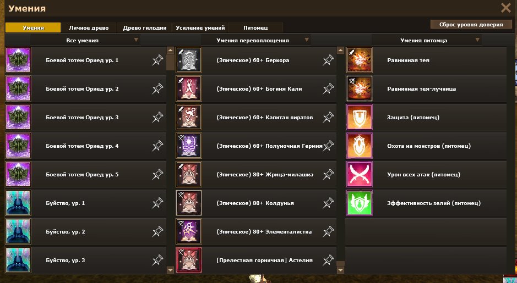The height and width of the screenshot is (283, 517).
Task: Expand the Умения перевоплощения dropdown
Action: pos(256,40)
